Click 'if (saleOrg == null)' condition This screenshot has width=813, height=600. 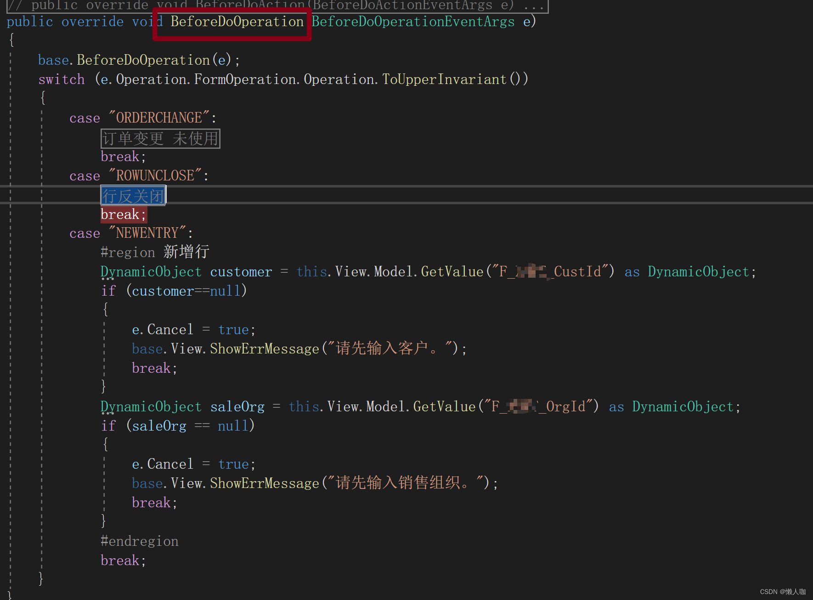[x=178, y=426]
